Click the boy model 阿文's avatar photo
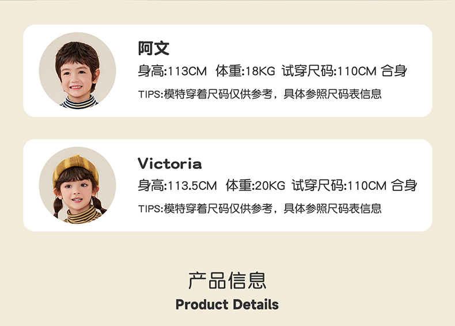455x326 pixels. [77, 70]
